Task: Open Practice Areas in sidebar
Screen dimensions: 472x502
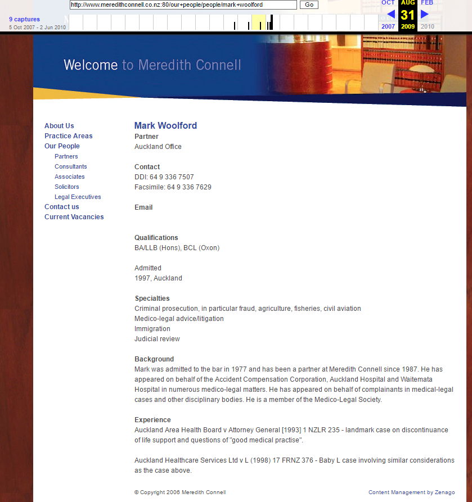Action: (x=68, y=136)
